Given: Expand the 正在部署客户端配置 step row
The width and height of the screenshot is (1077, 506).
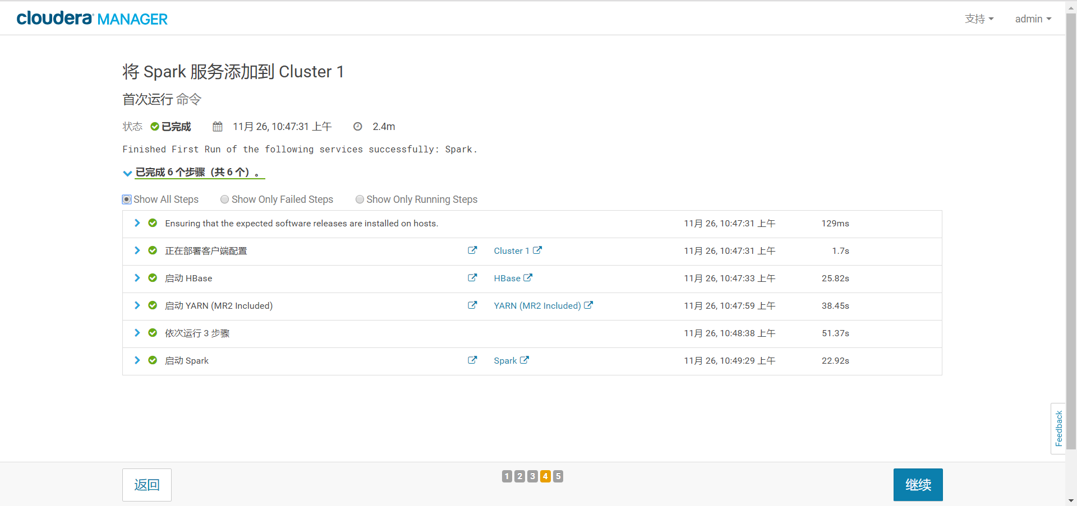Looking at the screenshot, I should pyautogui.click(x=137, y=250).
